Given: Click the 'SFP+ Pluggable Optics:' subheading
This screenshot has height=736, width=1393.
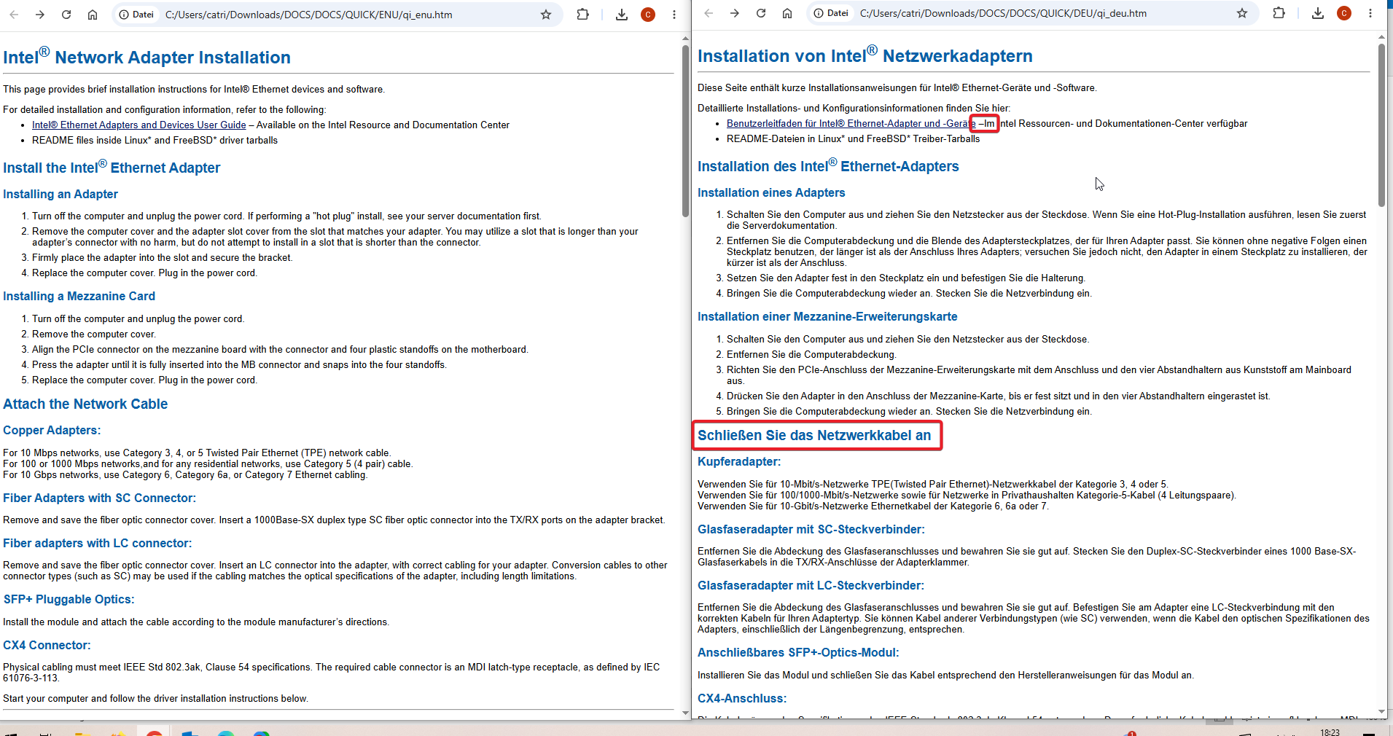Looking at the screenshot, I should pyautogui.click(x=69, y=600).
